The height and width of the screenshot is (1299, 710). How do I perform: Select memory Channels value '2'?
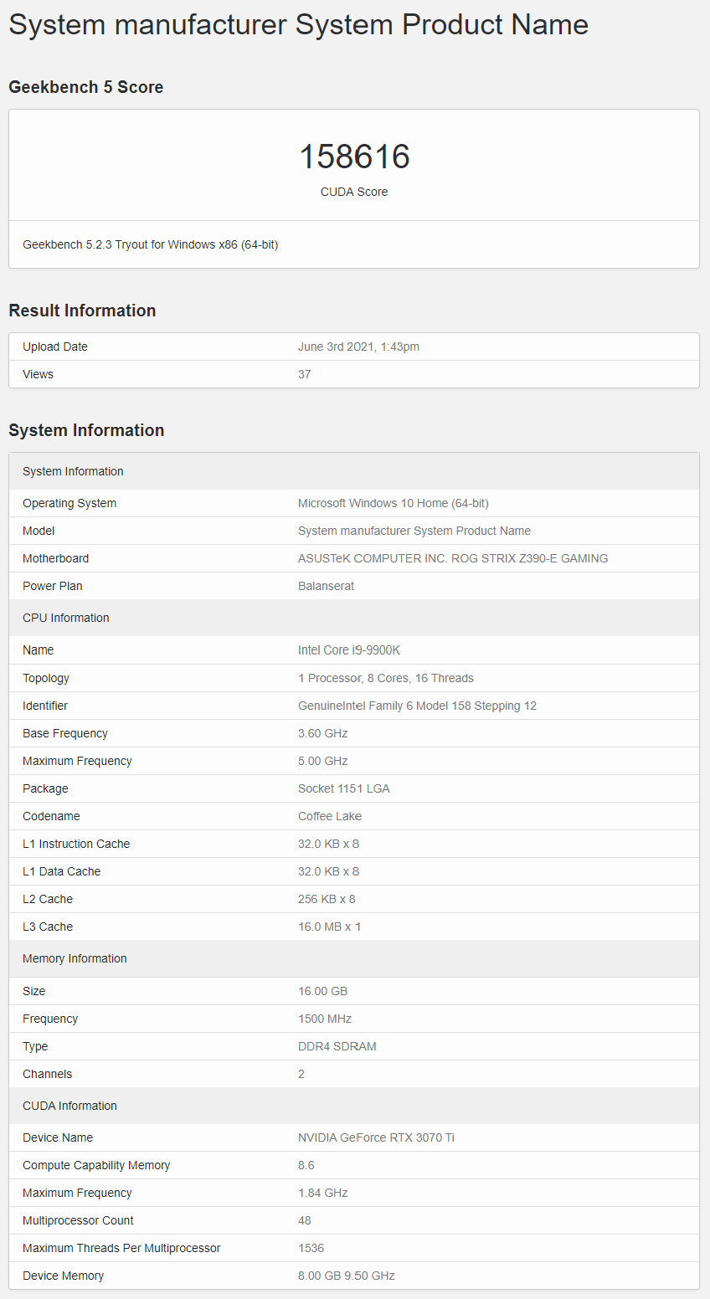tap(301, 1074)
